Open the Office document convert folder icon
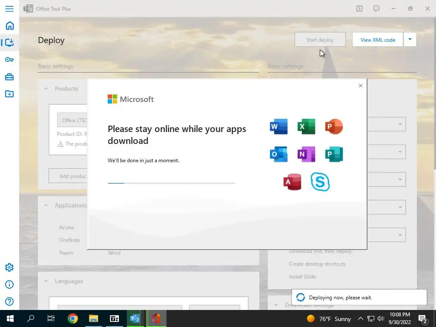Image resolution: width=436 pixels, height=327 pixels. pyautogui.click(x=9, y=94)
